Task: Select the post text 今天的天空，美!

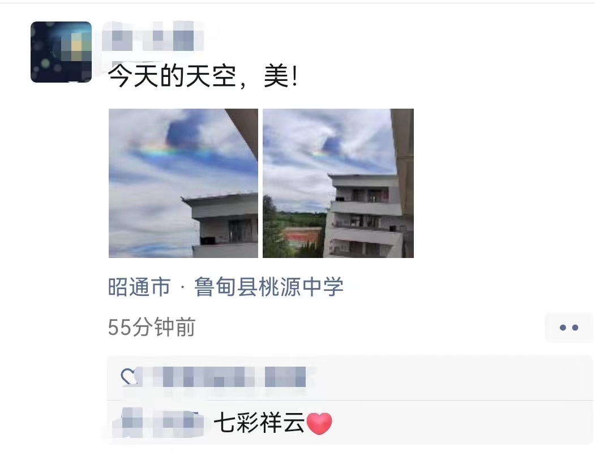Action: 203,75
